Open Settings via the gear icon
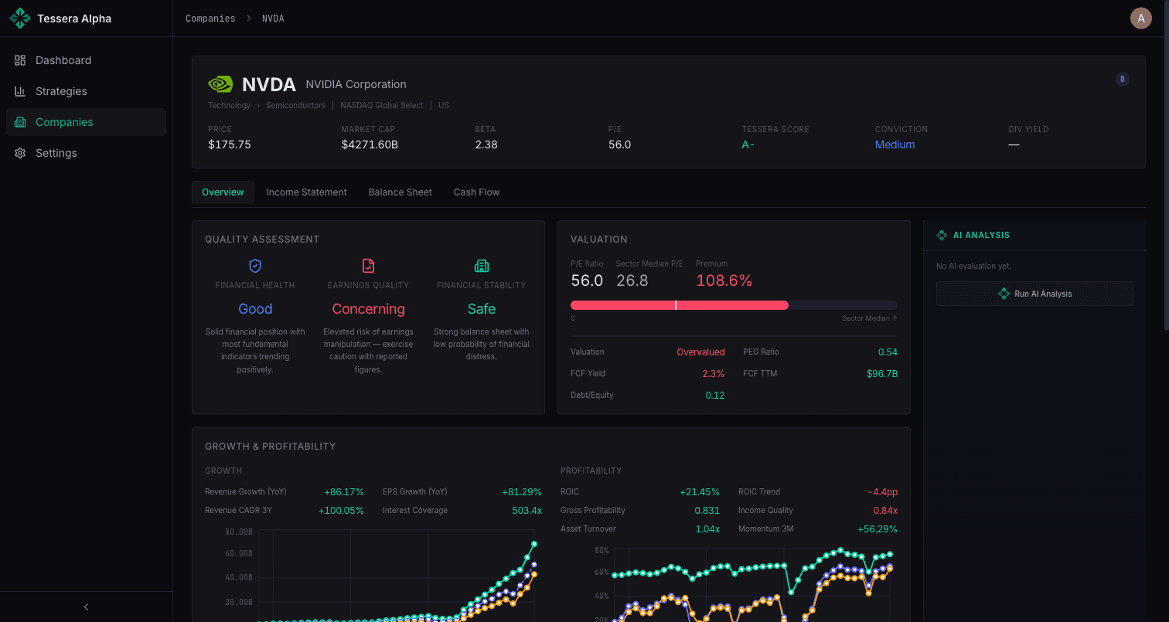 tap(19, 153)
